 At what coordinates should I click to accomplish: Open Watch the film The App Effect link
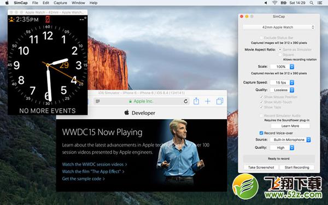(x=93, y=172)
